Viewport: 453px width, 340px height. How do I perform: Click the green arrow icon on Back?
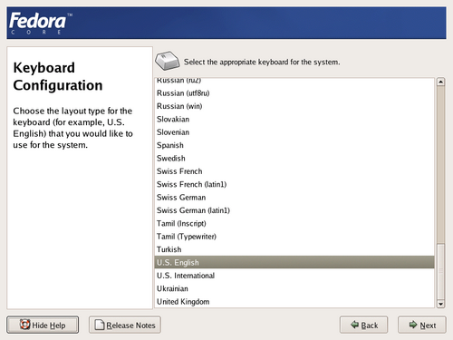354,325
